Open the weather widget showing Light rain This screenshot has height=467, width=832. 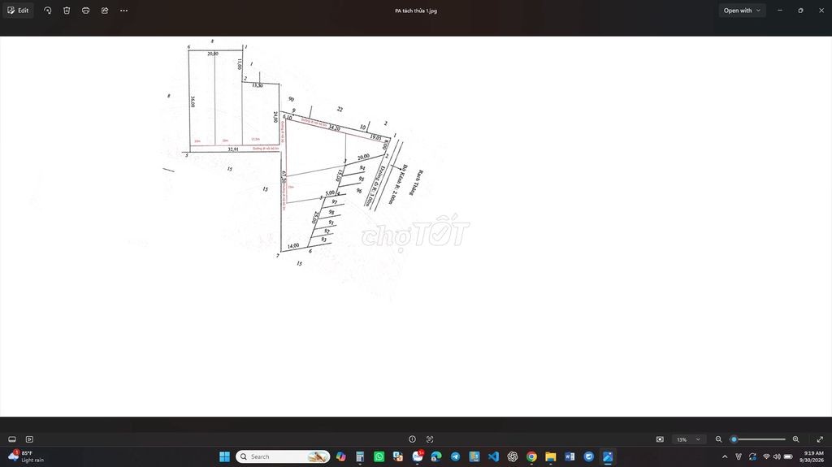click(x=27, y=457)
